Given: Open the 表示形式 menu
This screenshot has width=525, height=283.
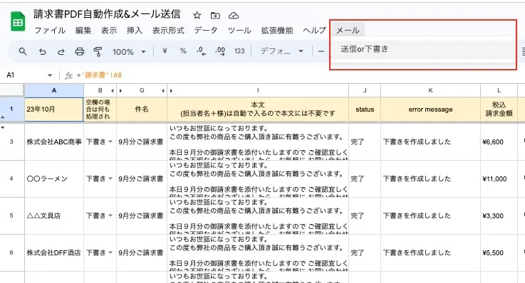Looking at the screenshot, I should coord(168,31).
